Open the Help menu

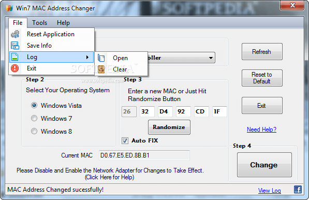[x=63, y=23]
